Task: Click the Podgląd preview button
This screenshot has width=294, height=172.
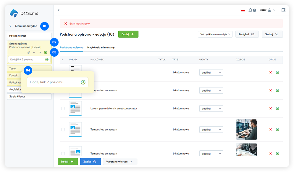Action: pyautogui.click(x=247, y=34)
